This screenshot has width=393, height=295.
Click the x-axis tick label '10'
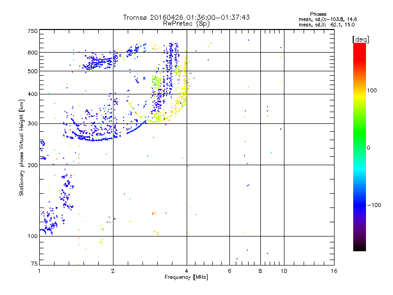284,271
